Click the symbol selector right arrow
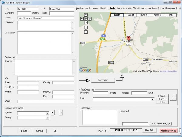The image size is (182, 137). [61, 113]
